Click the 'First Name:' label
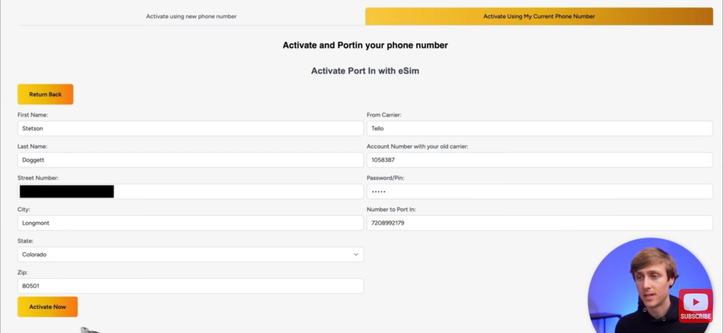 (33, 115)
